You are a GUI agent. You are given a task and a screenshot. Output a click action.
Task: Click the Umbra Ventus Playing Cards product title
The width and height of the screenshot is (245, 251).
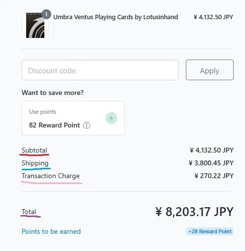tap(115, 17)
